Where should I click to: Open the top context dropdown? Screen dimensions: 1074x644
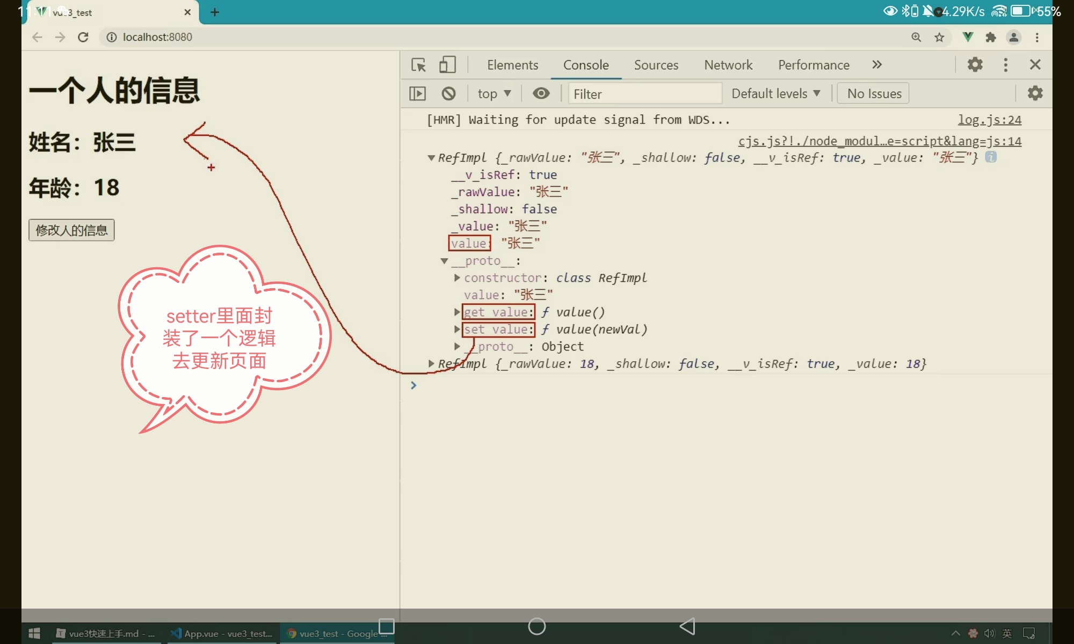pyautogui.click(x=494, y=94)
